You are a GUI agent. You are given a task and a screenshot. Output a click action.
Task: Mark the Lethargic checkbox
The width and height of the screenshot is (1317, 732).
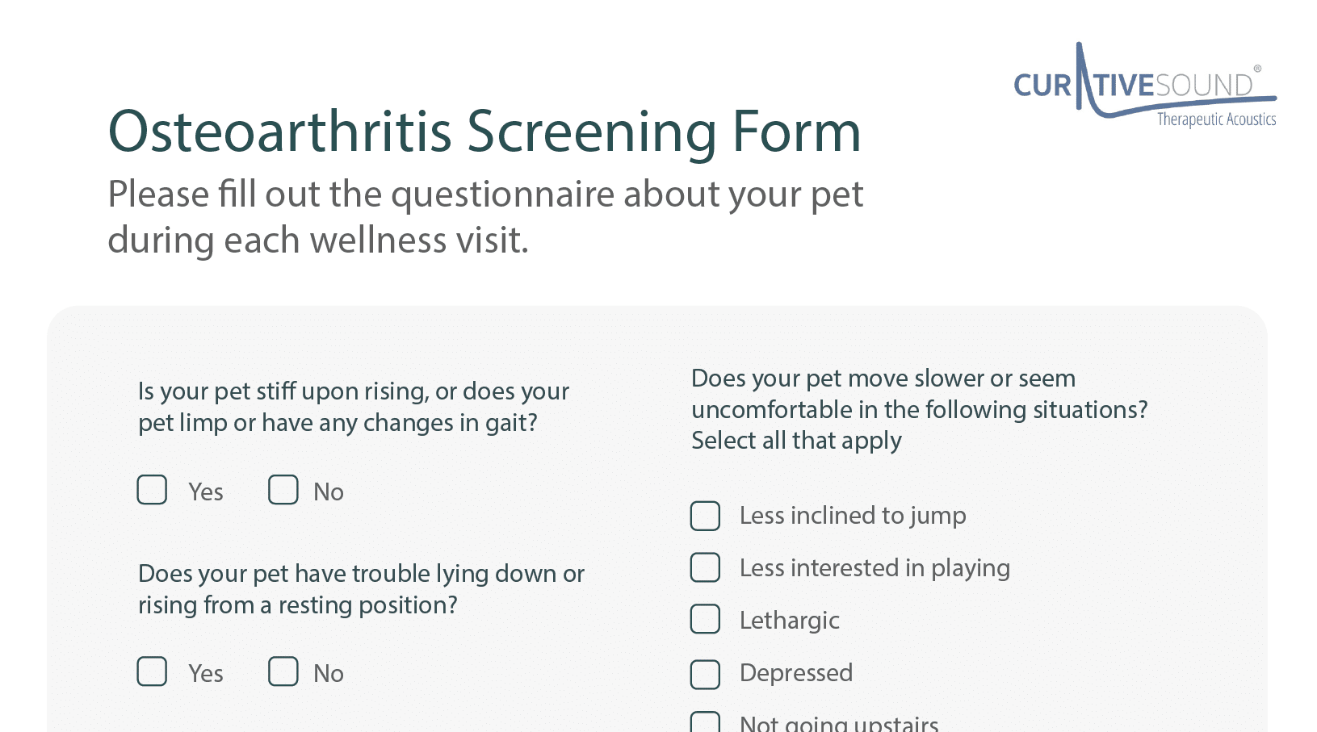click(705, 619)
